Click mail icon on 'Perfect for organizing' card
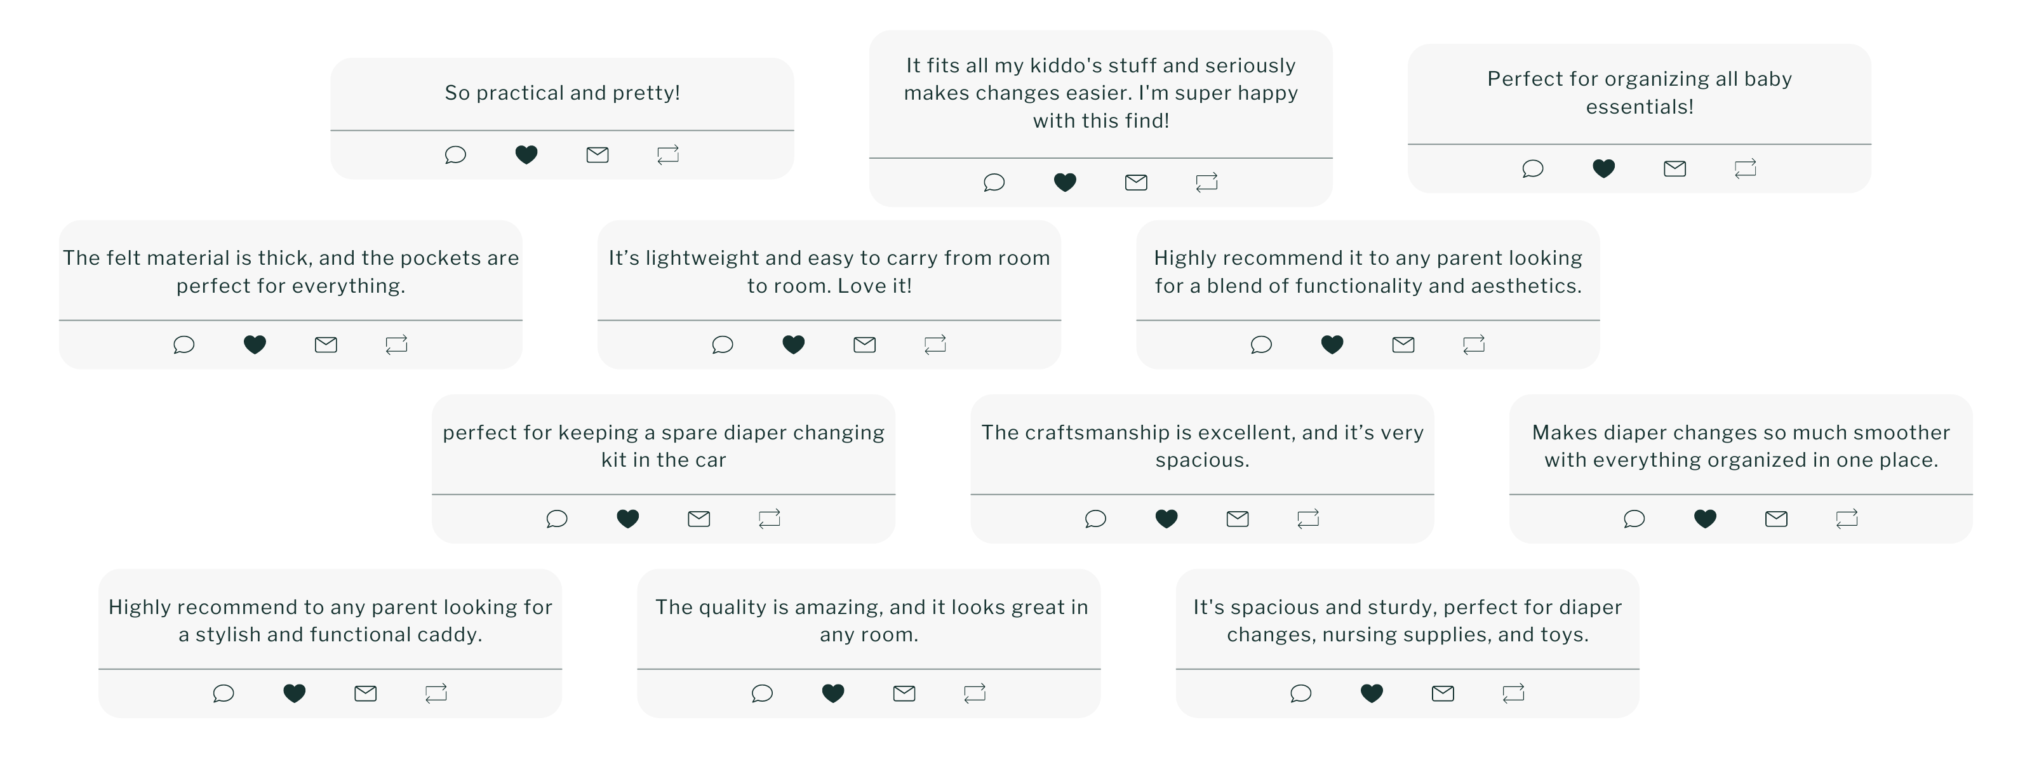Viewport: 2032px width, 762px height. click(1674, 169)
